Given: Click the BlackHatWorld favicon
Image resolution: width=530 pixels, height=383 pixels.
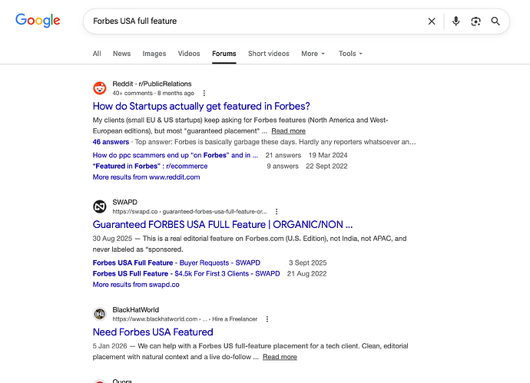Looking at the screenshot, I should click(x=100, y=314).
